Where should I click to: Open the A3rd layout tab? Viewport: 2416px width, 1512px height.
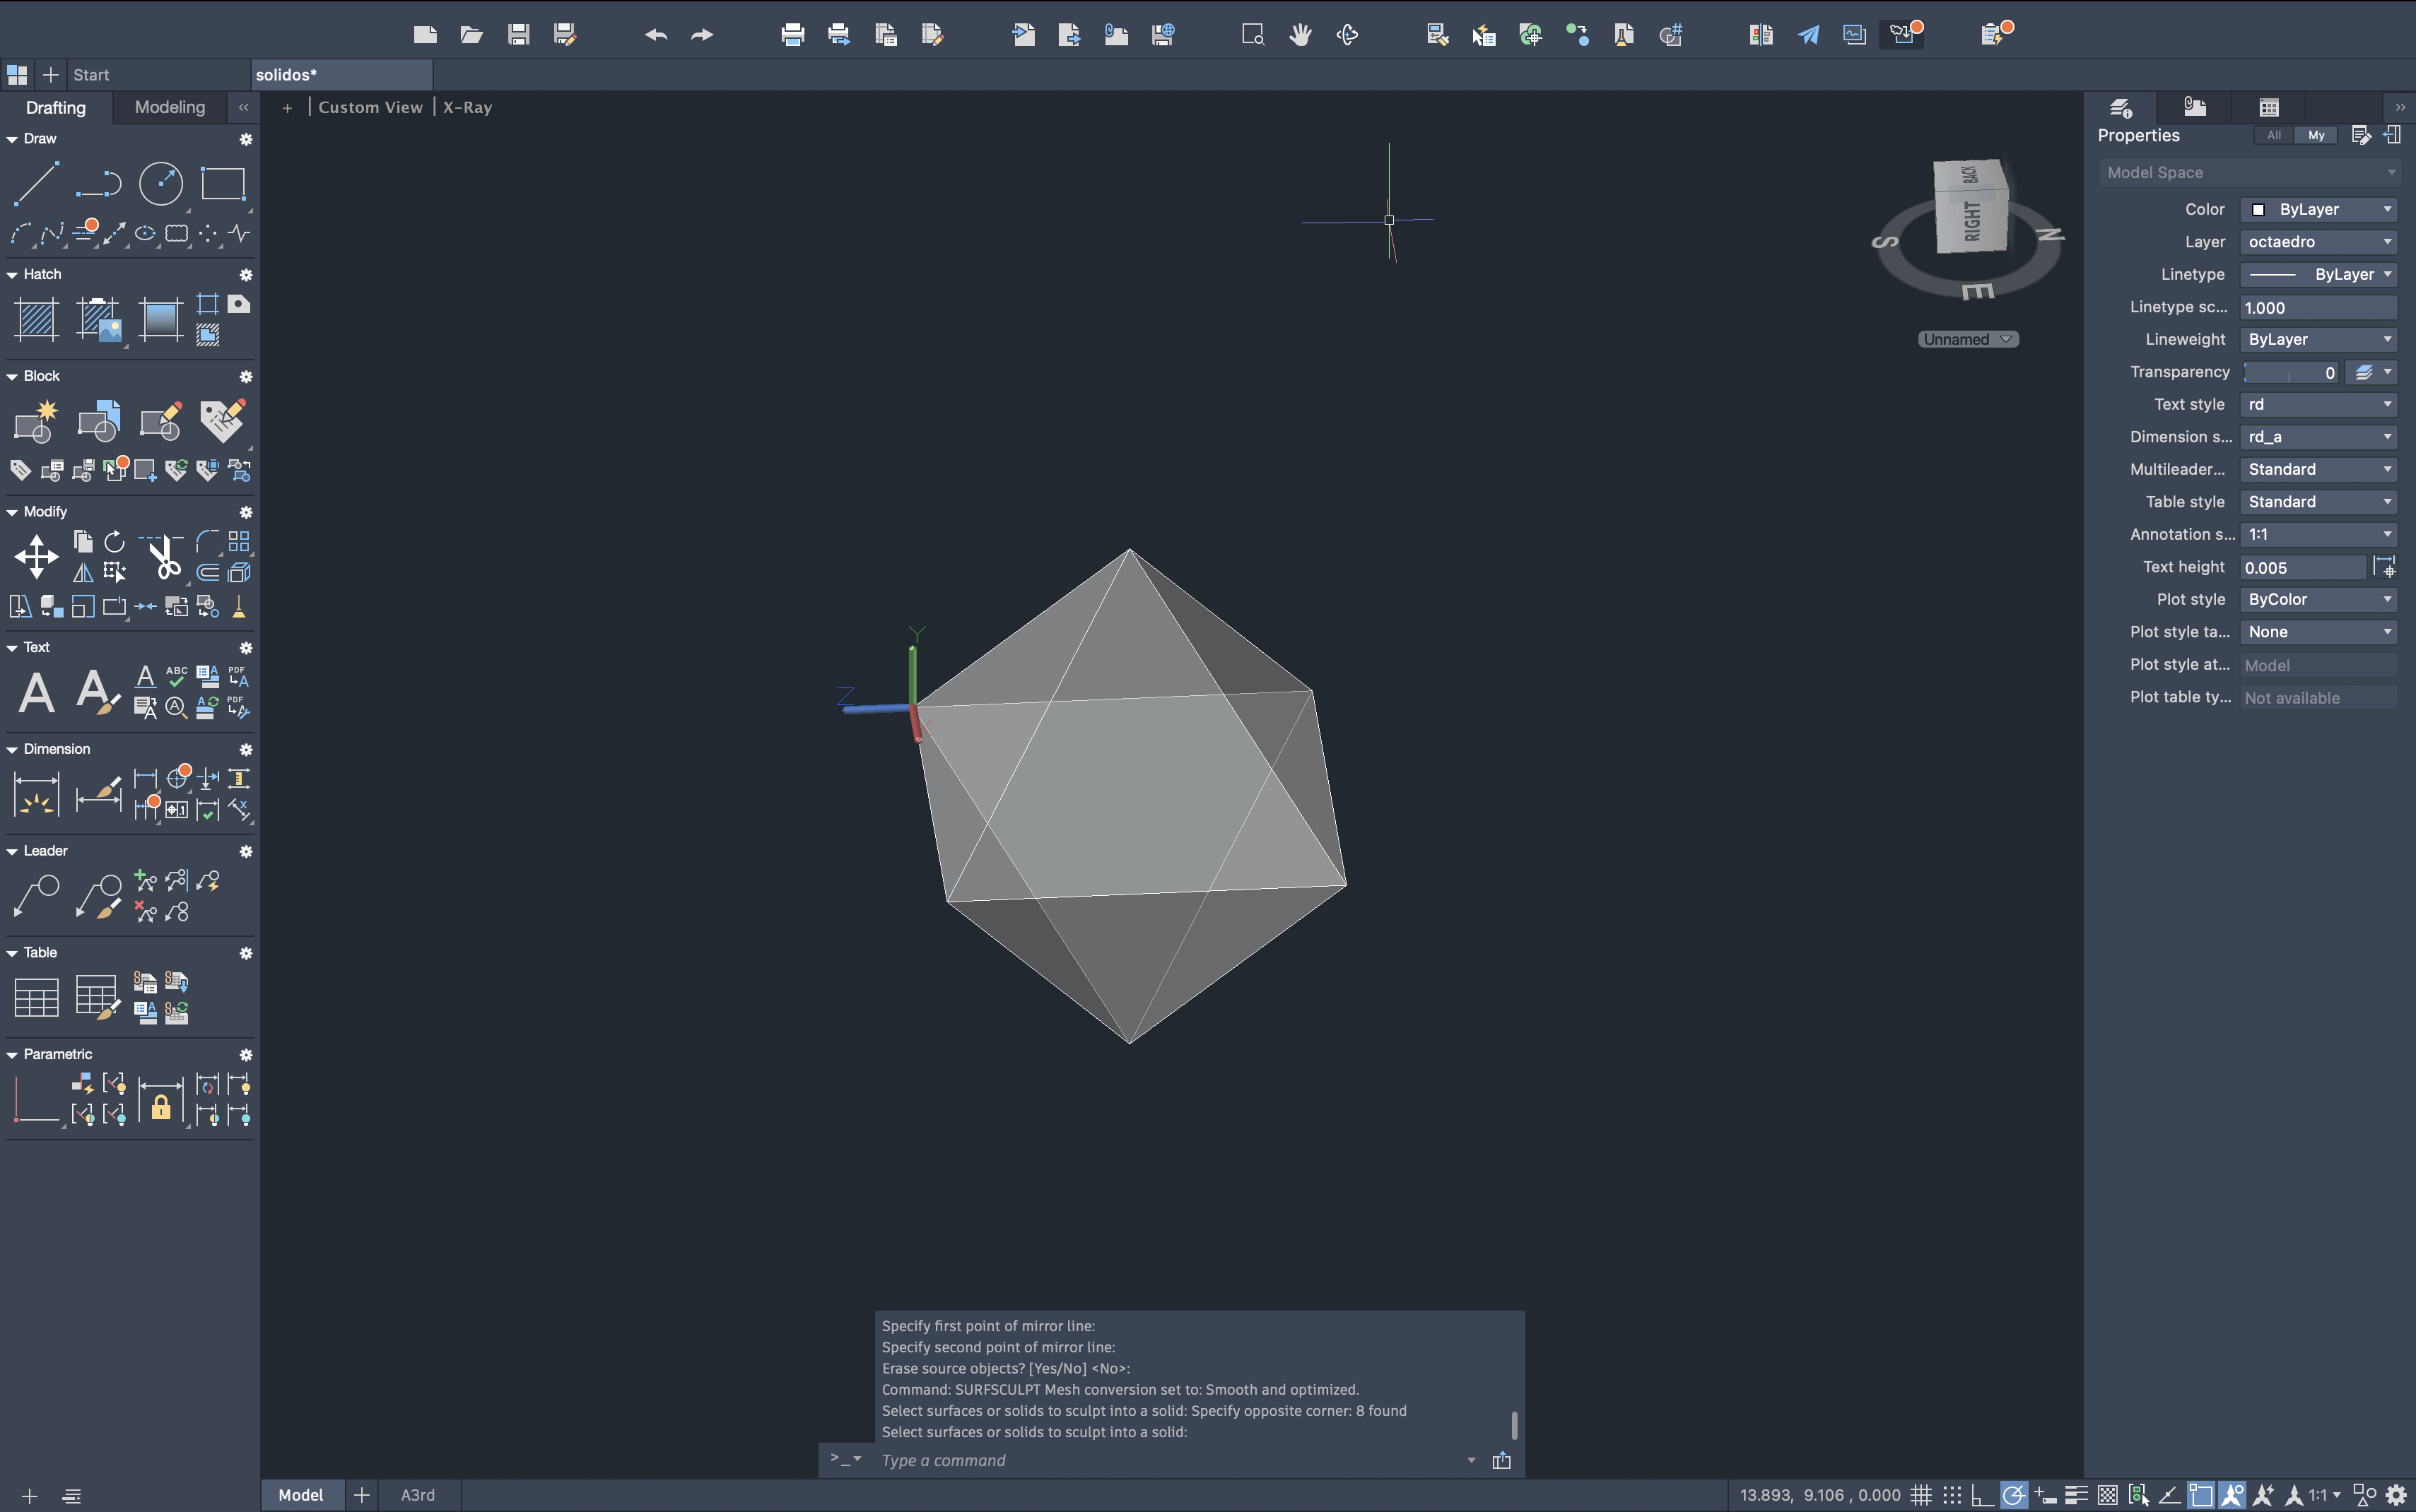click(417, 1495)
